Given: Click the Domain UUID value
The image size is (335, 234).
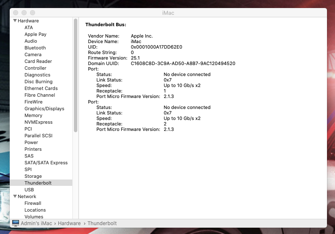Looking at the screenshot, I should coord(183,63).
